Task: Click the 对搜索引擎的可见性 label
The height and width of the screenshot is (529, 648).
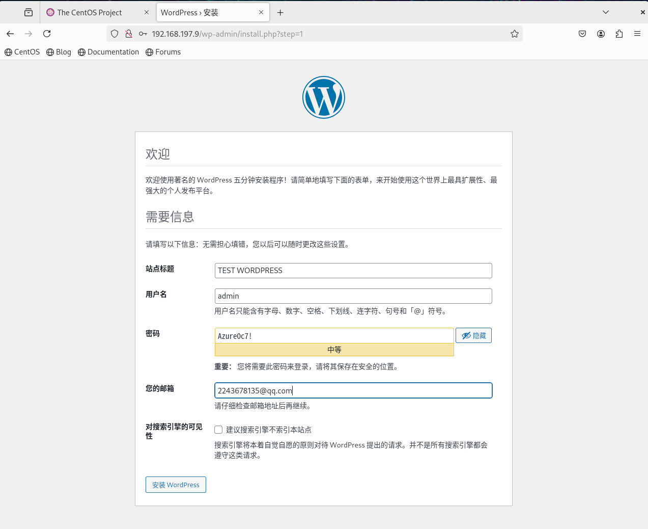Action: 174,431
